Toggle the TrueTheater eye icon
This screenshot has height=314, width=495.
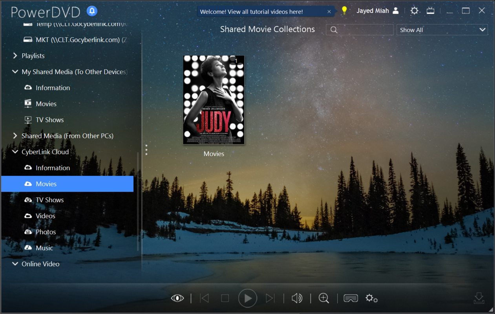tap(177, 298)
